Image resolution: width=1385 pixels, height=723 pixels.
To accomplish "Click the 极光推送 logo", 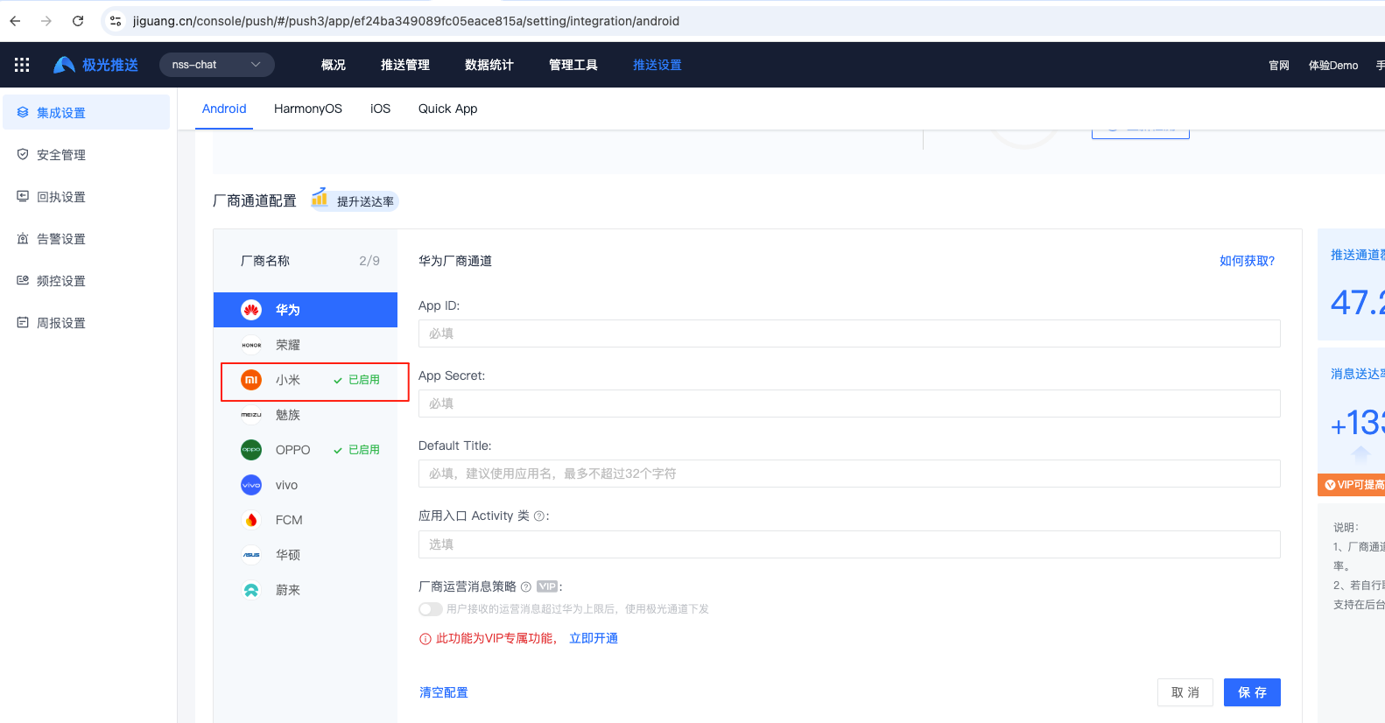I will pyautogui.click(x=95, y=65).
